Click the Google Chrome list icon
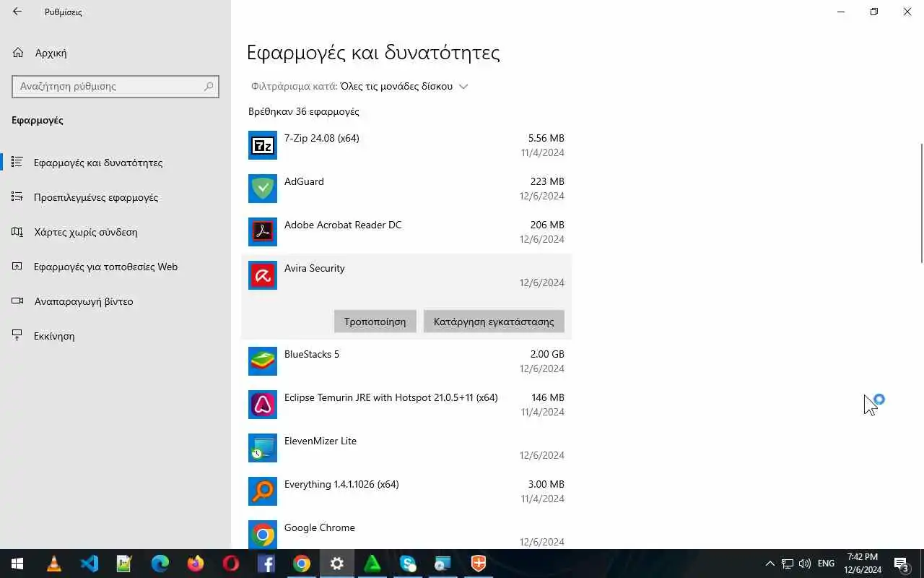The image size is (924, 578). 263,535
